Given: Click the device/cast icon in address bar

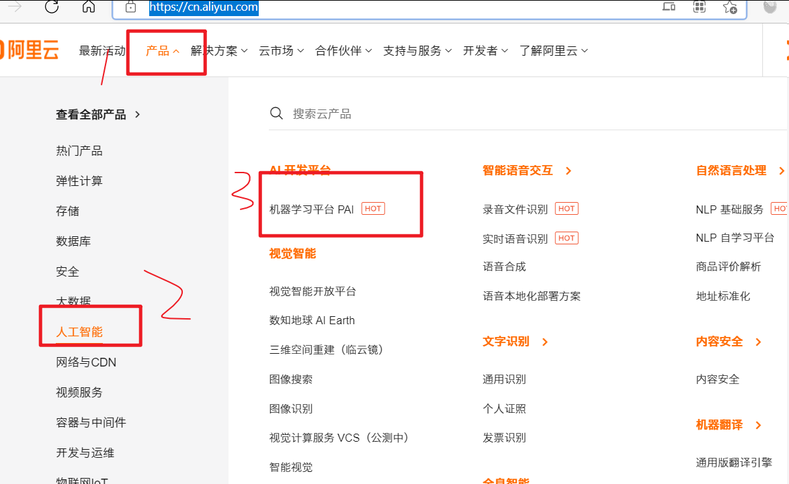Looking at the screenshot, I should 669,7.
